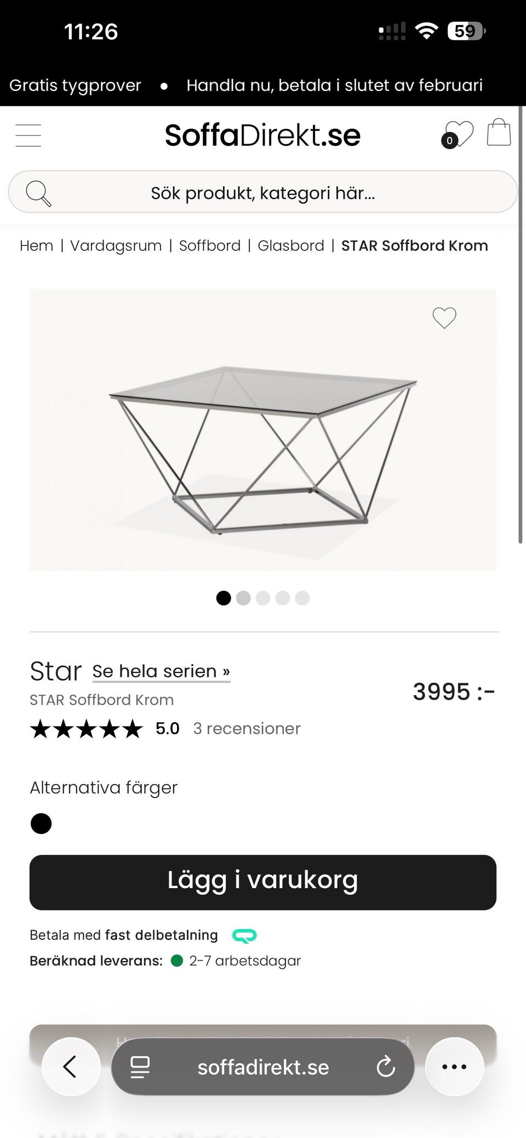The height and width of the screenshot is (1138, 526).
Task: Tap the search magnifier icon
Action: pos(38,193)
